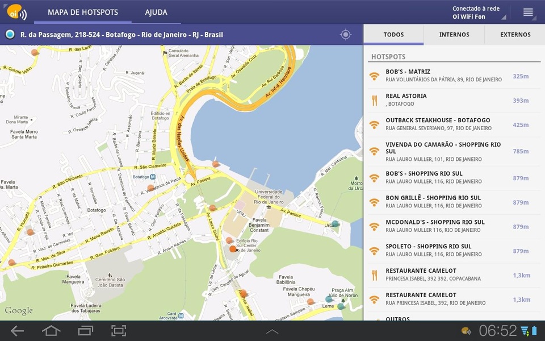Show Todos hotspots tab

click(x=393, y=35)
